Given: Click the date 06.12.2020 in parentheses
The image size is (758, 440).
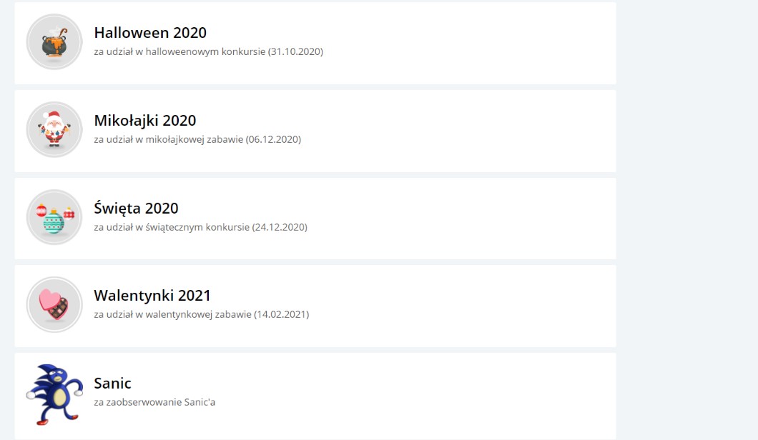Looking at the screenshot, I should (x=274, y=139).
